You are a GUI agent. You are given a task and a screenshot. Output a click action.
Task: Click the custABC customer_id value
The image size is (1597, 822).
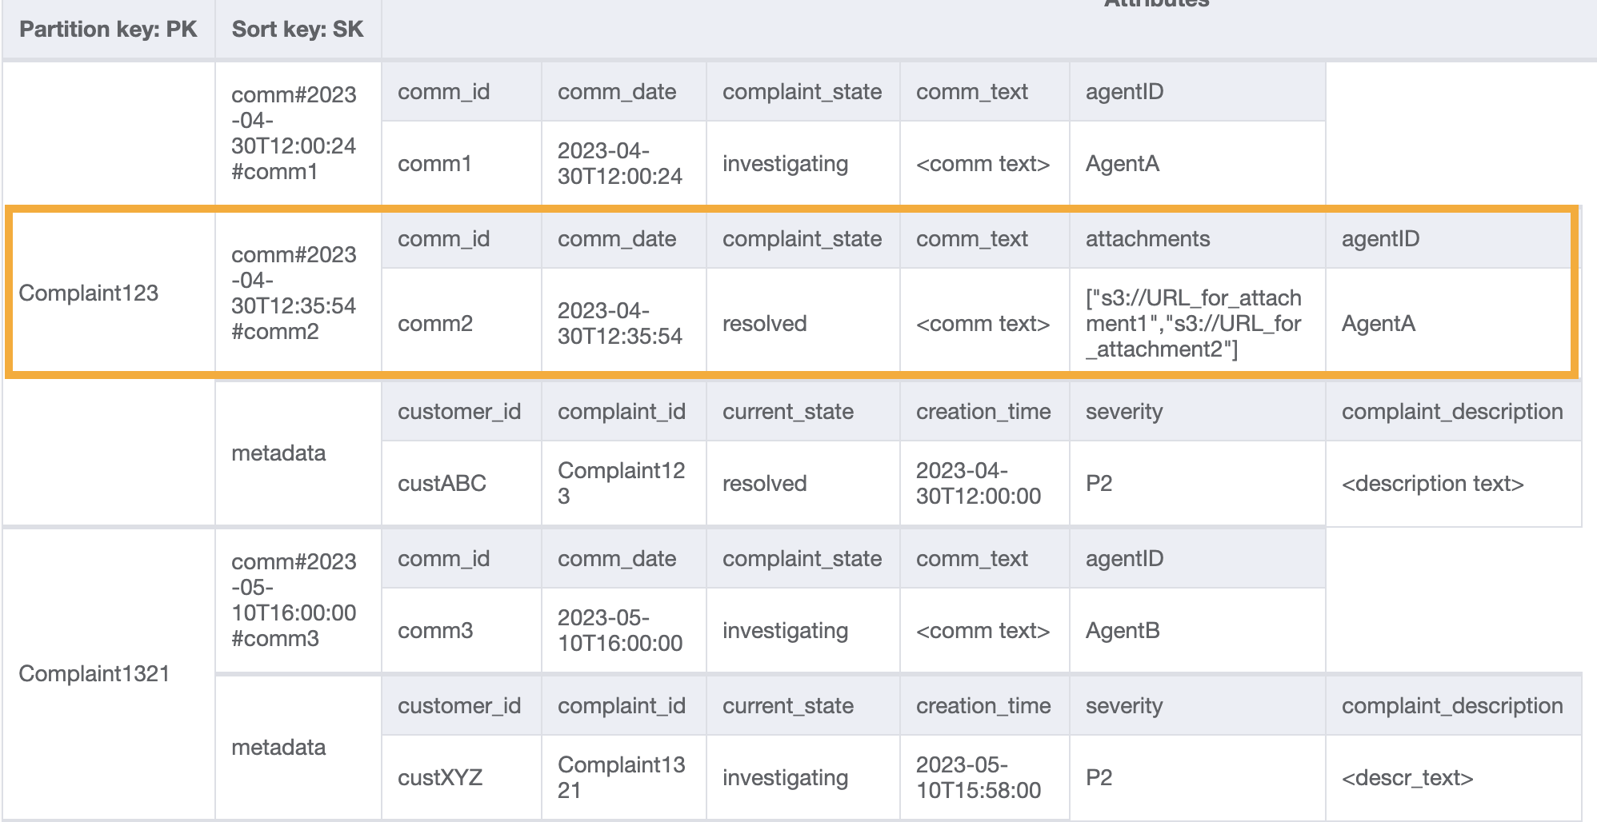pyautogui.click(x=442, y=484)
